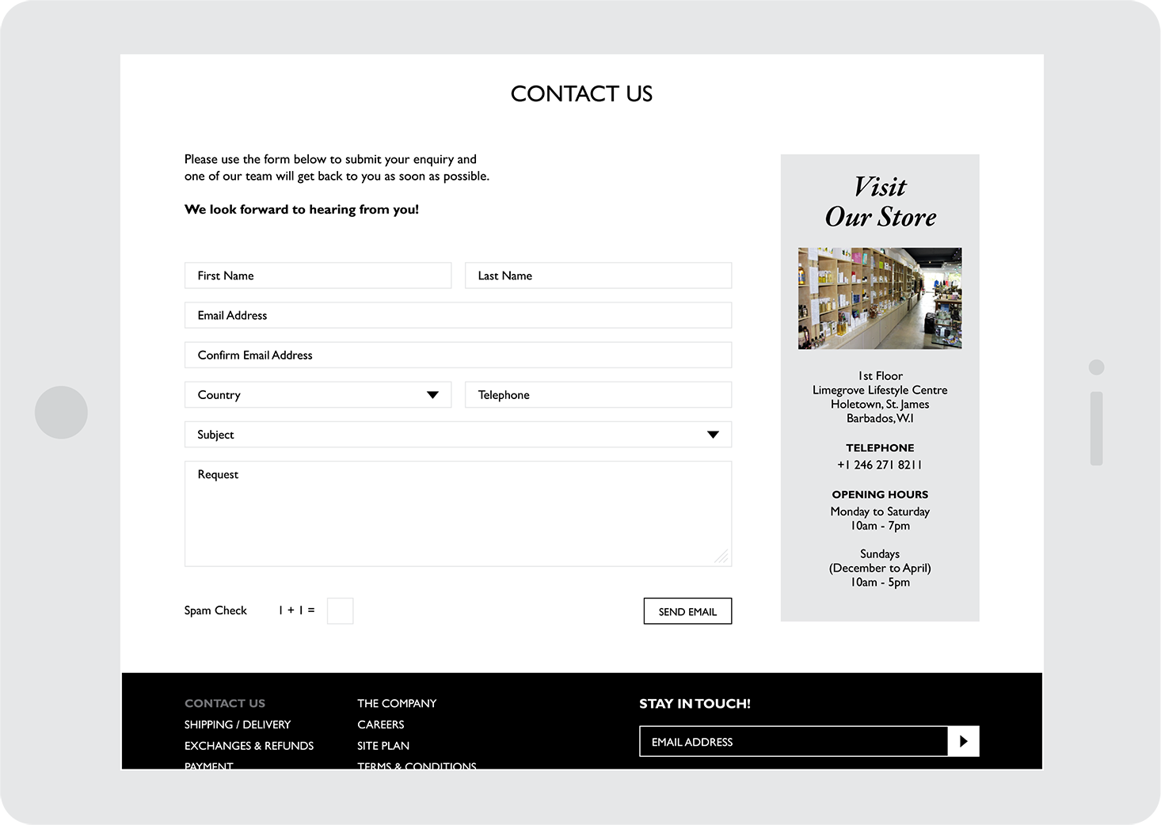This screenshot has width=1161, height=825.
Task: Open the Country dropdown
Action: click(318, 394)
